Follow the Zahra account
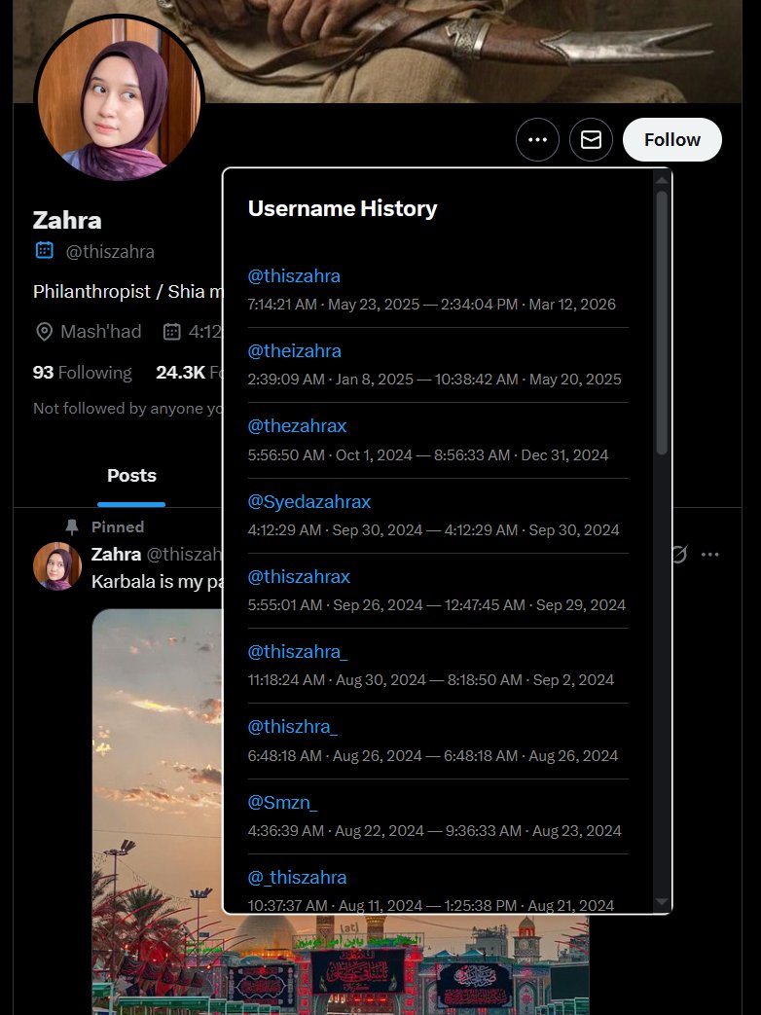 pos(671,140)
